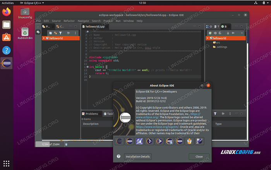The width and height of the screenshot is (271, 170).
Task: Minimize the Project Explorer view panel
Action: pos(70,26)
